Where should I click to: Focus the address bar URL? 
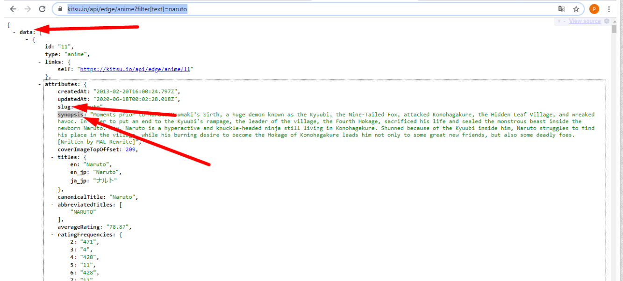[x=127, y=9]
